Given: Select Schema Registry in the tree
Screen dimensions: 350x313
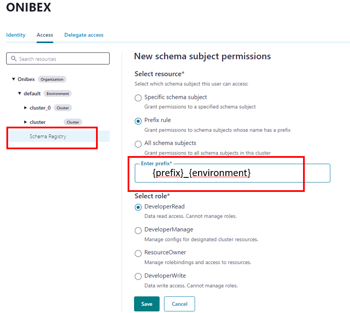Looking at the screenshot, I should [48, 136].
